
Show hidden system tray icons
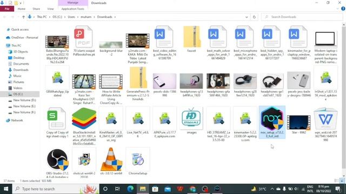pos(272,189)
